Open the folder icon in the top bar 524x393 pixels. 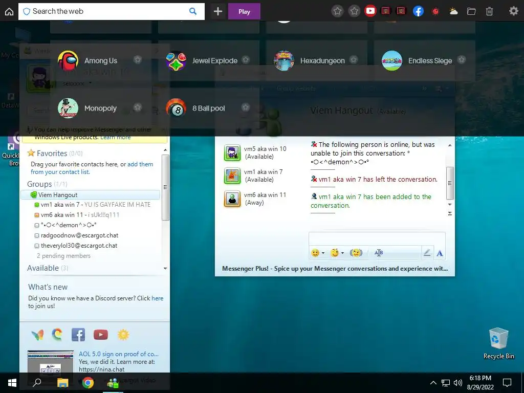tap(471, 11)
